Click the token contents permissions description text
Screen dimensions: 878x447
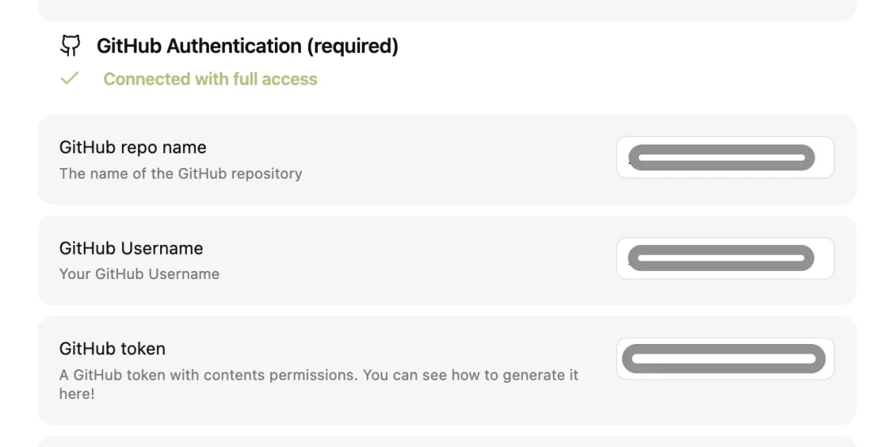click(319, 384)
